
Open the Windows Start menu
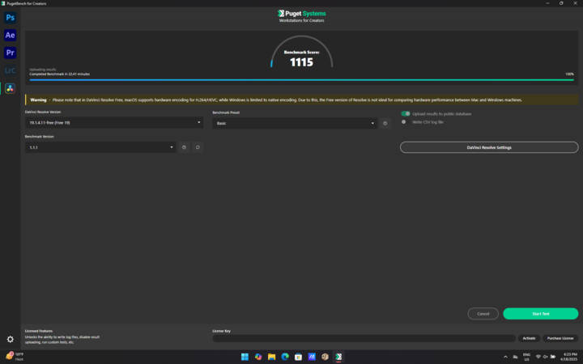tap(245, 357)
